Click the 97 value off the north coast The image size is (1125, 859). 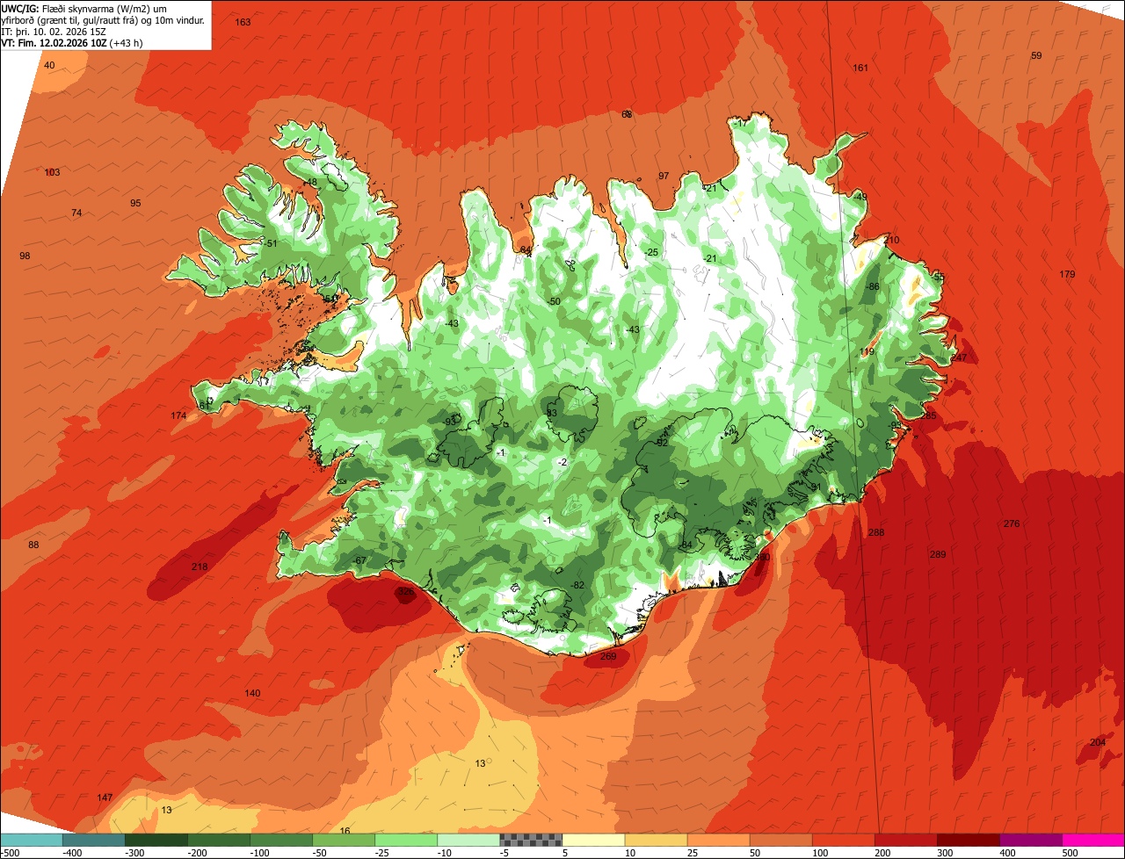[664, 176]
